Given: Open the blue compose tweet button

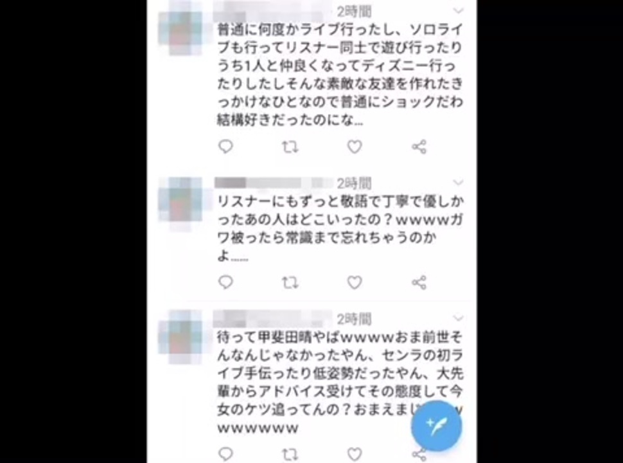Looking at the screenshot, I should (436, 426).
